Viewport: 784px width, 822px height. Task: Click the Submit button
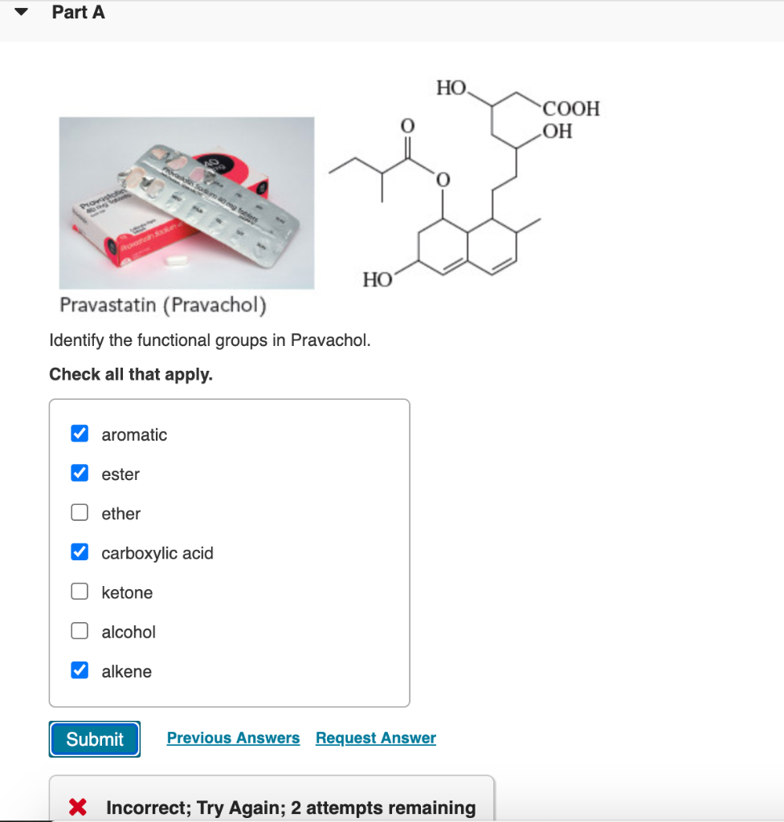tap(94, 739)
